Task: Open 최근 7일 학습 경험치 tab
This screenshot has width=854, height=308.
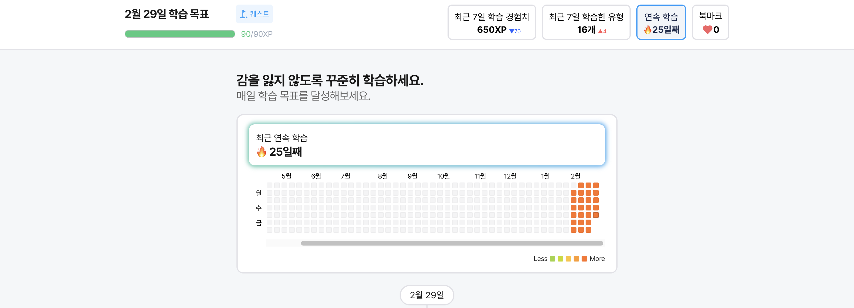Action: coord(492,22)
